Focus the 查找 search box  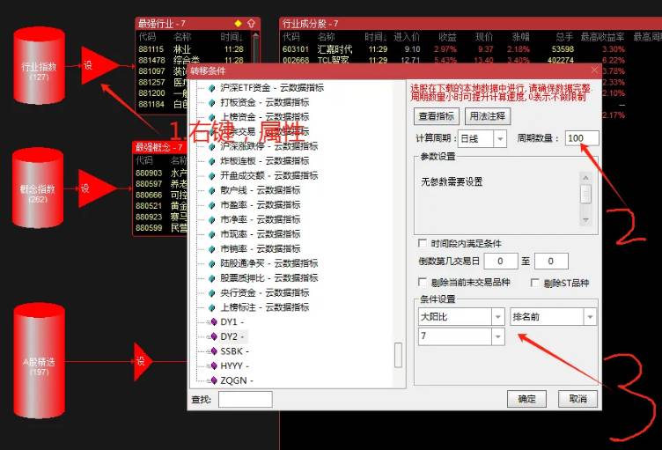[245, 399]
